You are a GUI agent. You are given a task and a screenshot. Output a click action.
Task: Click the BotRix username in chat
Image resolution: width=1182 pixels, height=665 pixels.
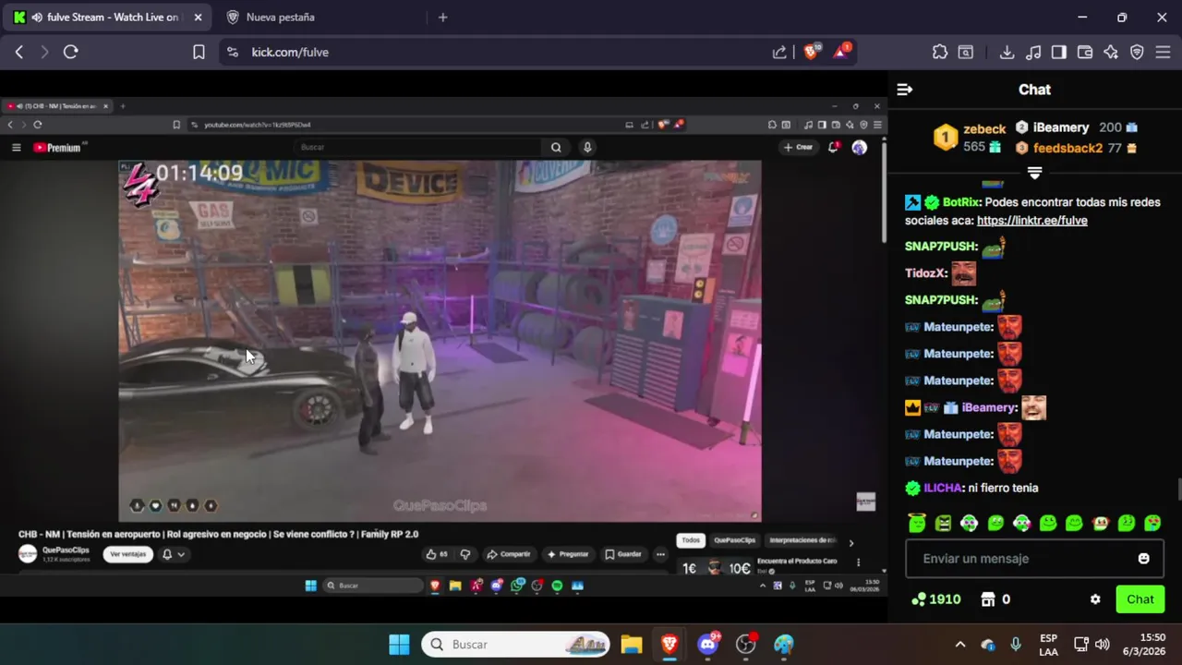[x=961, y=202]
